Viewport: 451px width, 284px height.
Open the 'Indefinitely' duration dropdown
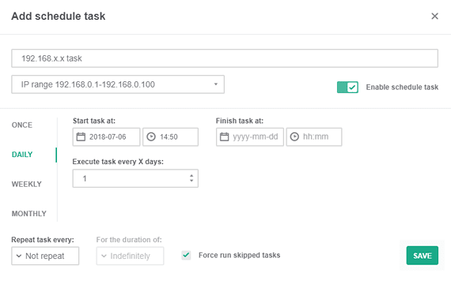[130, 256]
